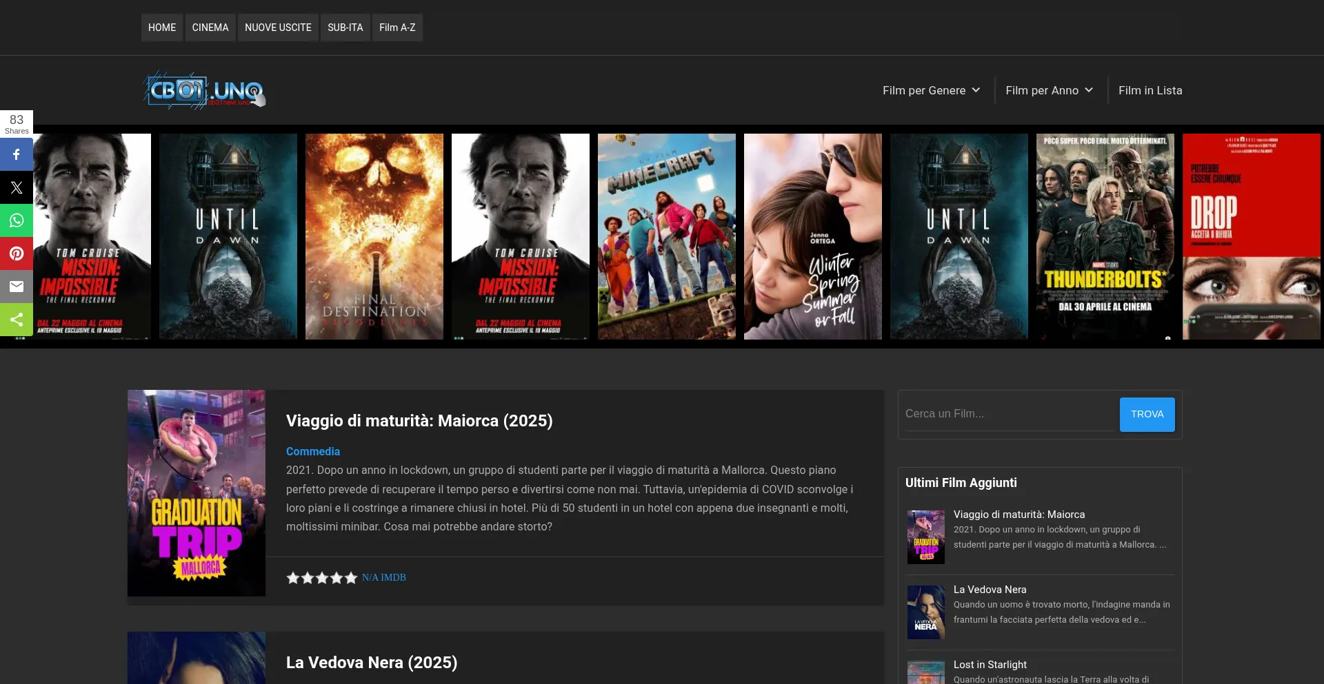
Task: Open the Film in Lista page
Action: click(1150, 90)
